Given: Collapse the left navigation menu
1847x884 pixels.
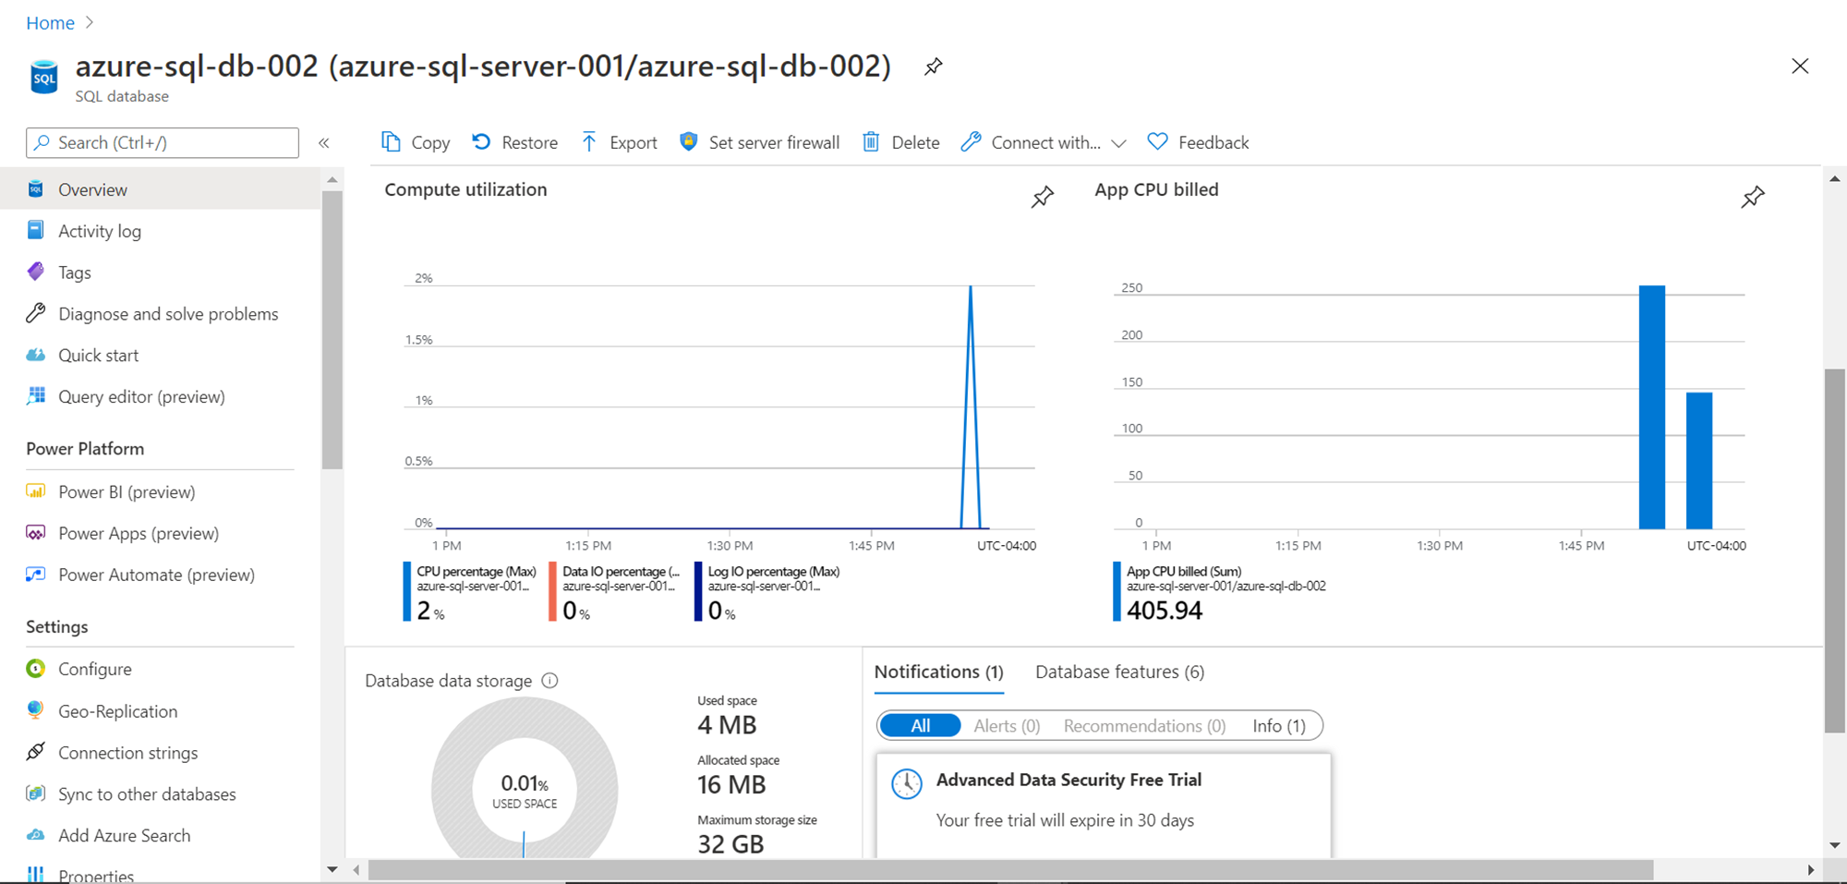Looking at the screenshot, I should pyautogui.click(x=324, y=143).
